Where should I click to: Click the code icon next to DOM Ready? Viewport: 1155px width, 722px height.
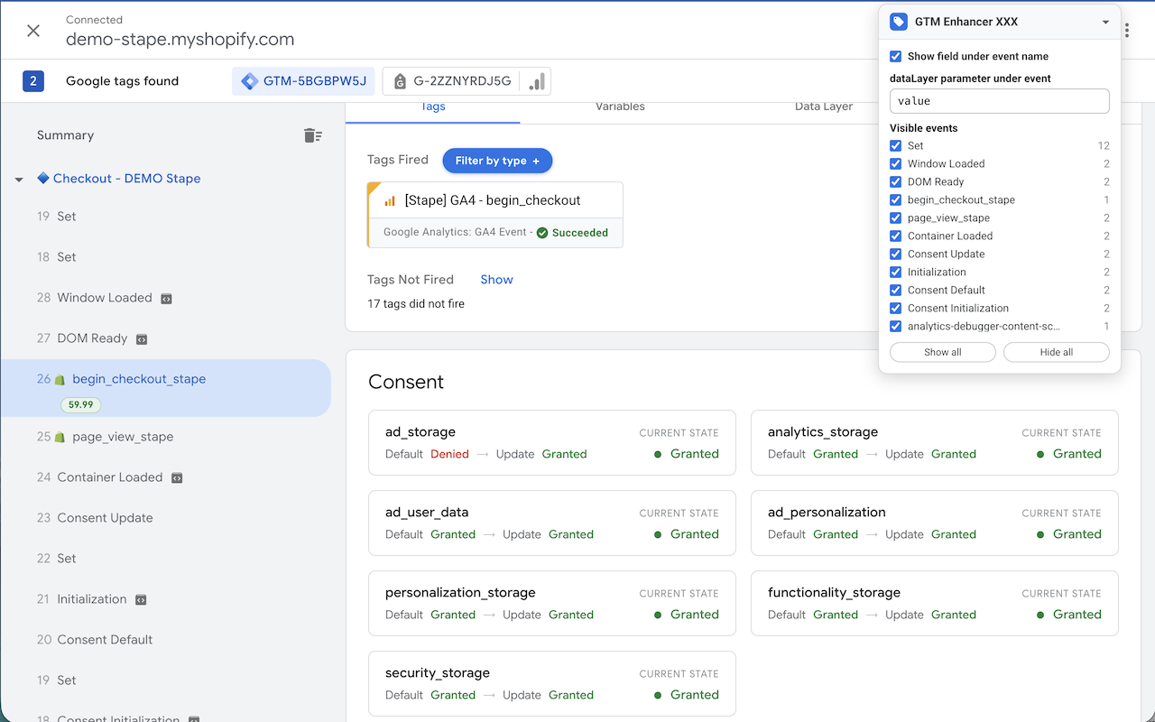[142, 339]
